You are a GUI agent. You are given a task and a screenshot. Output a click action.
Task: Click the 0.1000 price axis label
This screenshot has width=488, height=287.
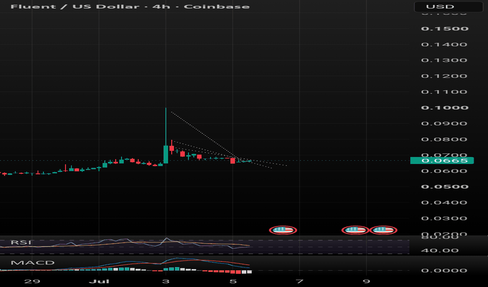coord(445,107)
